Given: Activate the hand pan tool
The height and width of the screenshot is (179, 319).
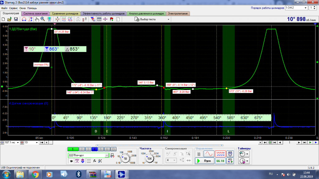Looking at the screenshot, I should point(37,19).
